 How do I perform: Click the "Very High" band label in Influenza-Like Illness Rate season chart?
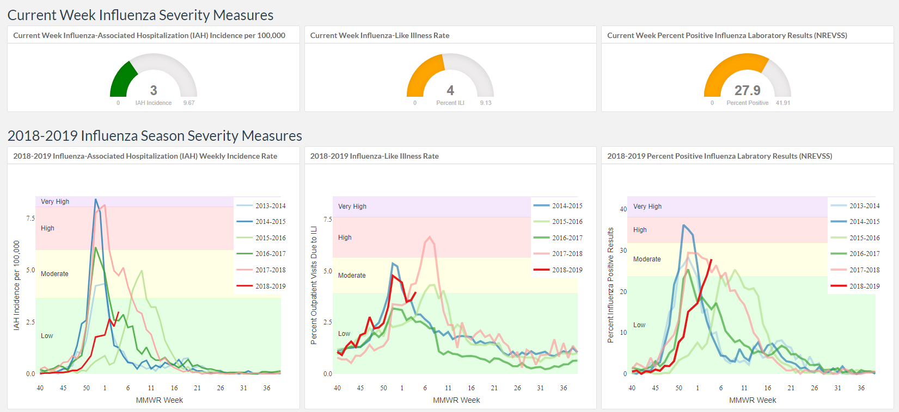click(352, 207)
